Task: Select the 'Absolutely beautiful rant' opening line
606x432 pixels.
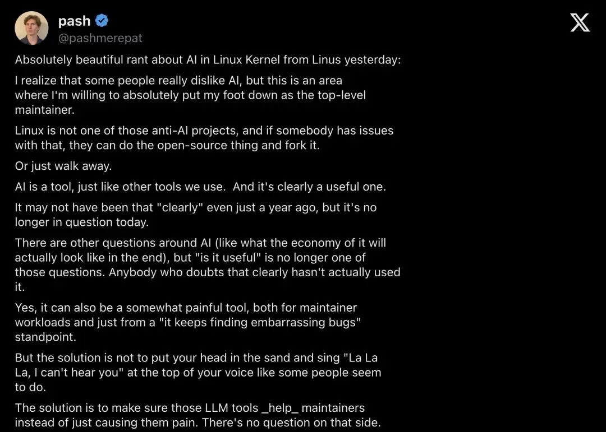Action: point(208,60)
